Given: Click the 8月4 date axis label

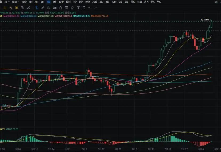Looking at the screenshot, I should pos(201,149).
